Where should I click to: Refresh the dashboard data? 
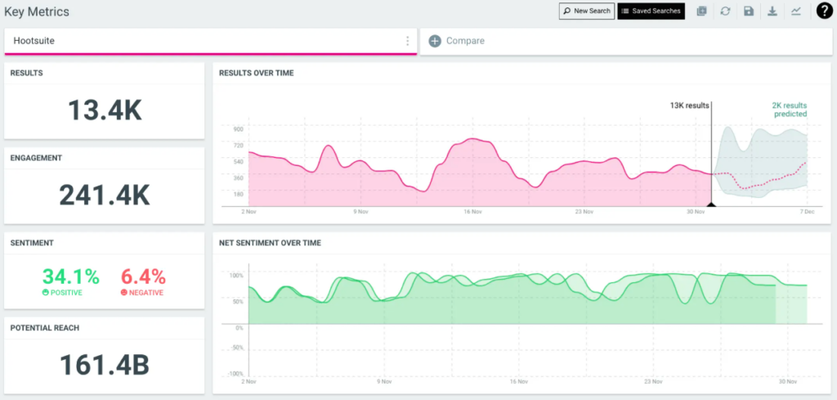click(725, 11)
